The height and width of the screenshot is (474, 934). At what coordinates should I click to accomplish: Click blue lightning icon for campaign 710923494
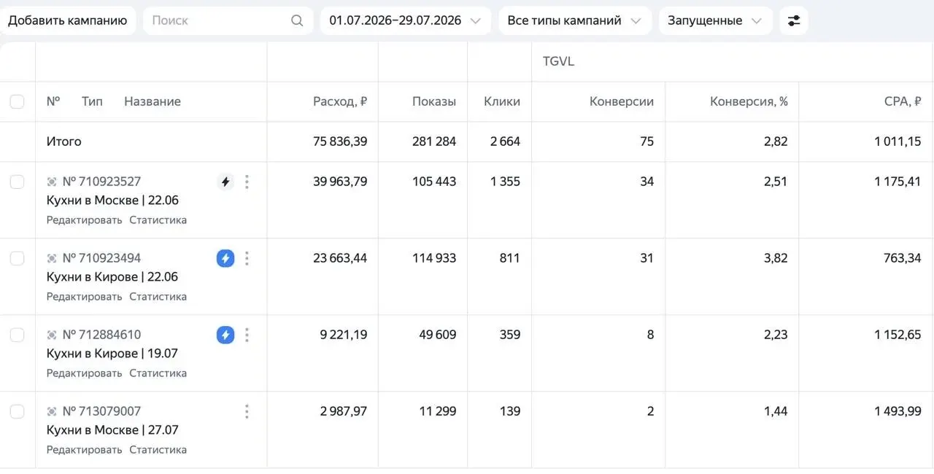point(225,258)
